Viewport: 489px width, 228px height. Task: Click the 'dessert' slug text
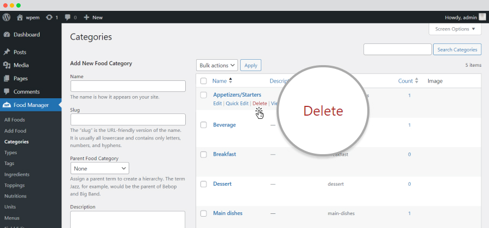(336, 184)
